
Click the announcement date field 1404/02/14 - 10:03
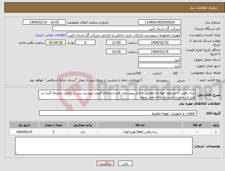point(44,22)
